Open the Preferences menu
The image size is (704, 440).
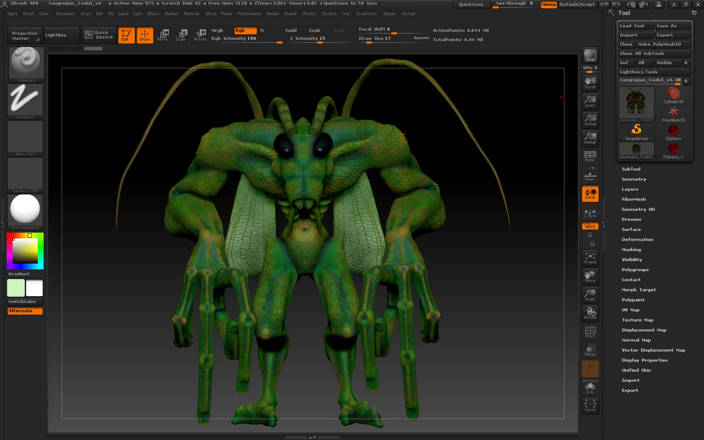249,13
